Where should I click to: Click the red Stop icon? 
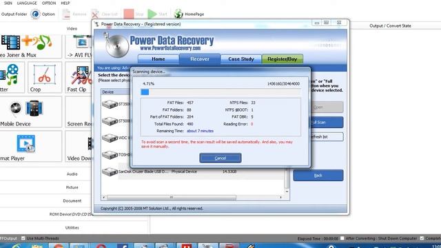pos(129,14)
